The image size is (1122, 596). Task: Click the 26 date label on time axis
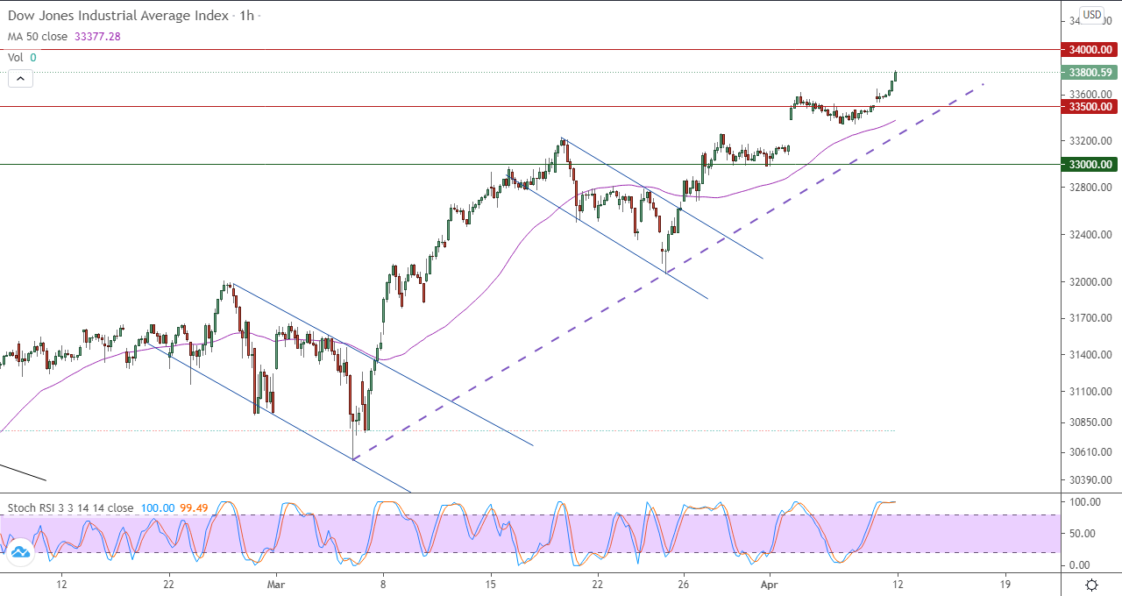pyautogui.click(x=684, y=583)
